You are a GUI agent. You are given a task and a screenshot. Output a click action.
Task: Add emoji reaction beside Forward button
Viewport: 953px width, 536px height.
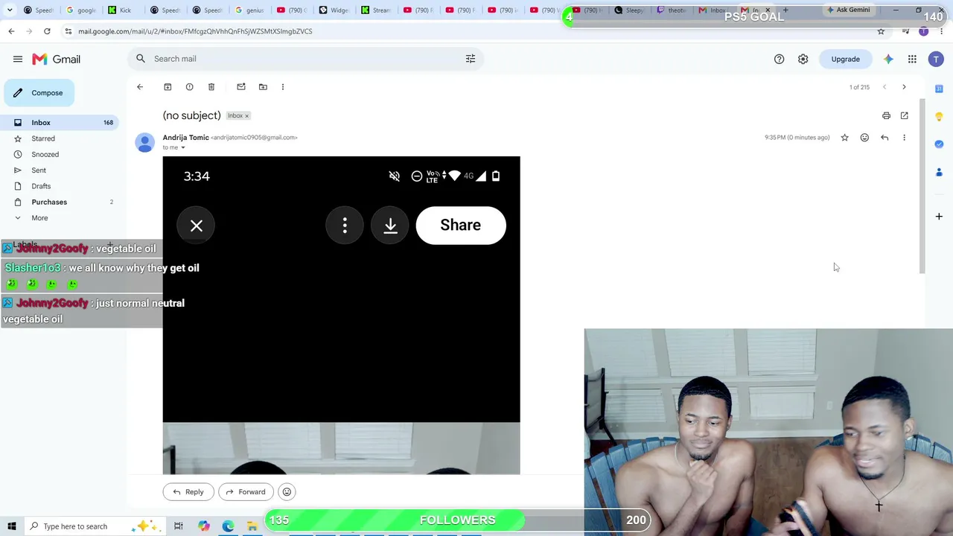(x=287, y=492)
